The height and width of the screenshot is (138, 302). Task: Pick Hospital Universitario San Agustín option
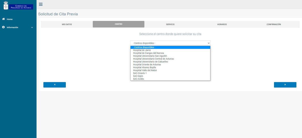[x=150, y=56]
